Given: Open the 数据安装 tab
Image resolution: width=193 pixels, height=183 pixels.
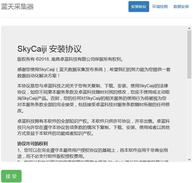Looking at the screenshot, I should (181, 6).
